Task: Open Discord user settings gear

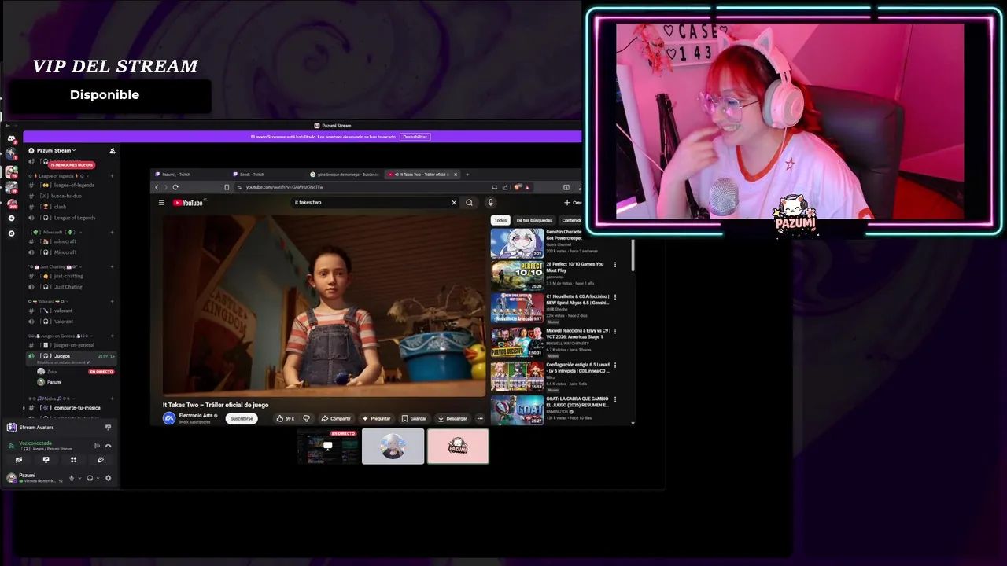Action: (x=108, y=478)
